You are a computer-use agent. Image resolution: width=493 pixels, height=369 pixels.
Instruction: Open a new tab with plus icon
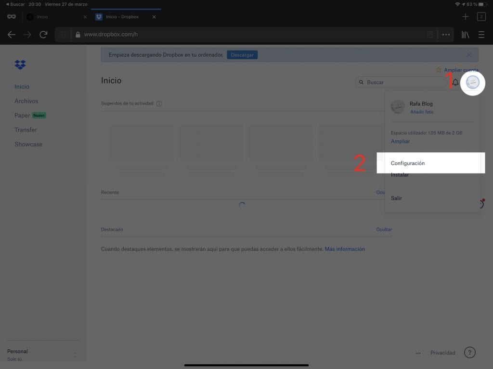465,17
